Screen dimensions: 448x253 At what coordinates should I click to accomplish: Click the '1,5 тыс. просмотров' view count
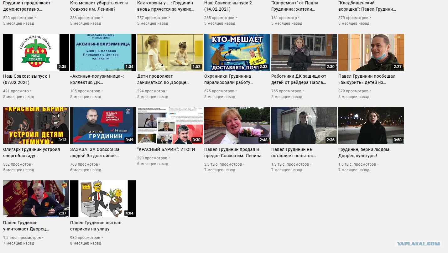tap(22, 238)
